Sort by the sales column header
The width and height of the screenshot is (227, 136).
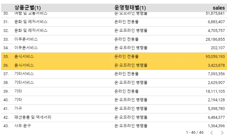[x=219, y=8]
